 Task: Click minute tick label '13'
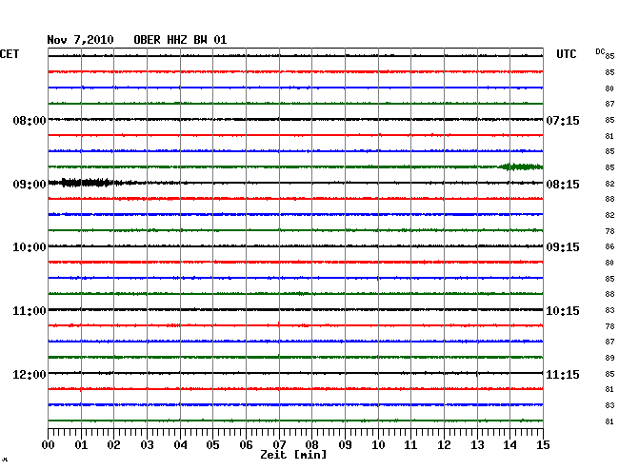(477, 444)
